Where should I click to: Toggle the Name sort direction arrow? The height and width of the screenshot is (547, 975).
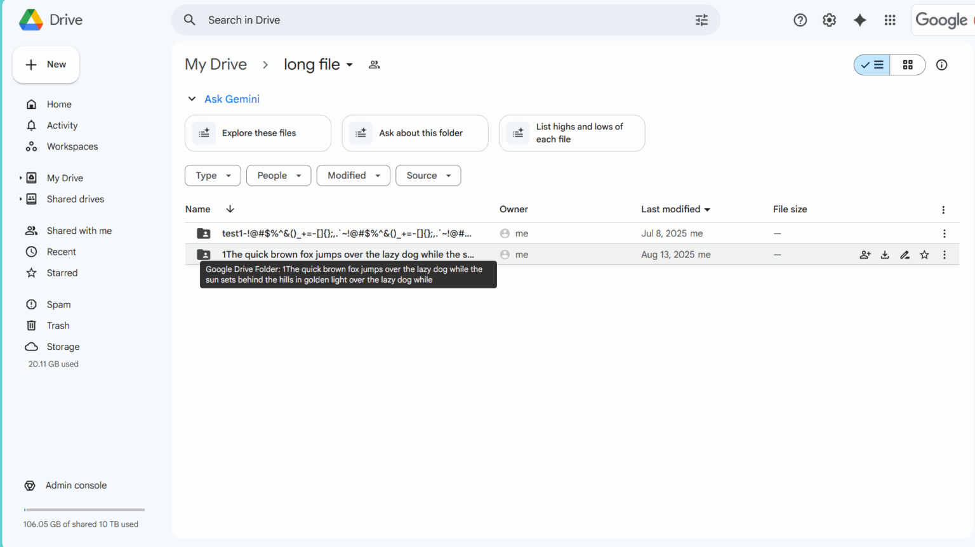pyautogui.click(x=229, y=209)
